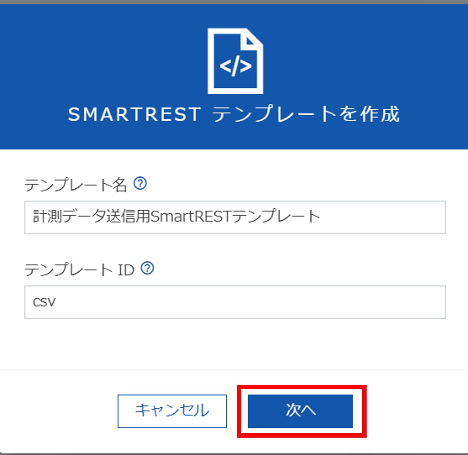Click キャンセル to dismiss the dialog
This screenshot has width=468, height=455.
point(172,411)
